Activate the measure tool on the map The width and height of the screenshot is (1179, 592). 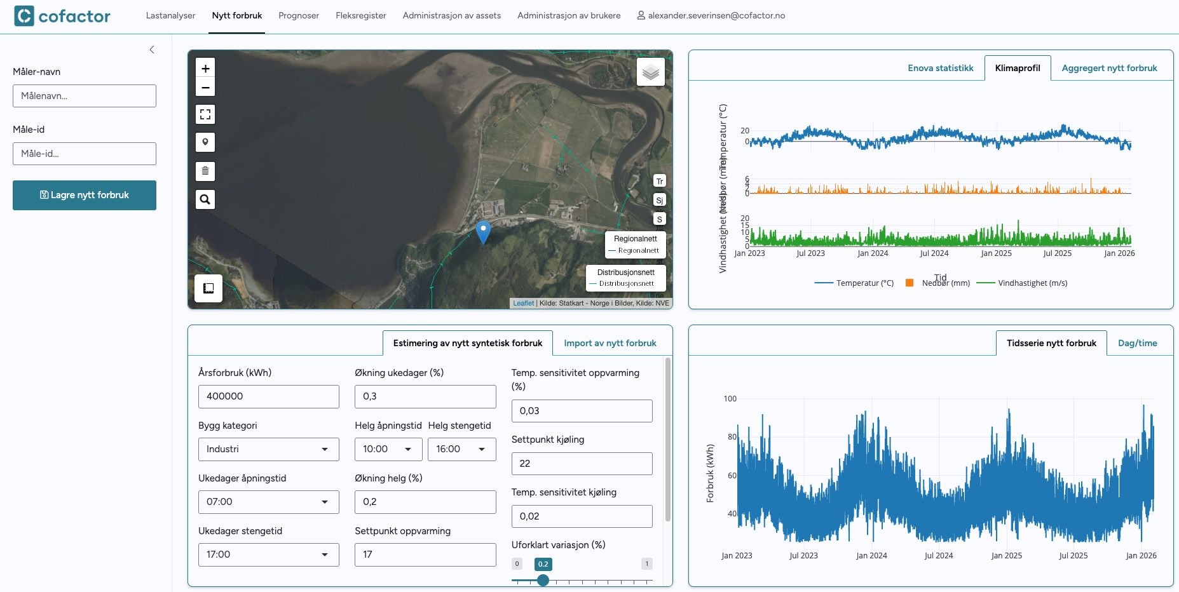[208, 288]
